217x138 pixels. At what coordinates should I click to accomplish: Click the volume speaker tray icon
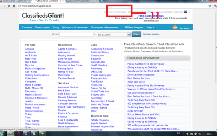[x=188, y=134]
